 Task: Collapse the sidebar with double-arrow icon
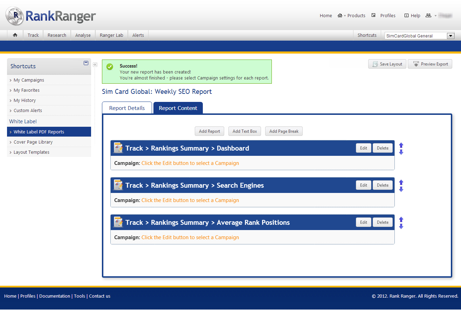pos(95,65)
